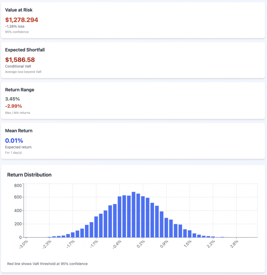Viewport: 267px width, 275px height.
Task: Click the Return Range card title
Action: [20, 90]
